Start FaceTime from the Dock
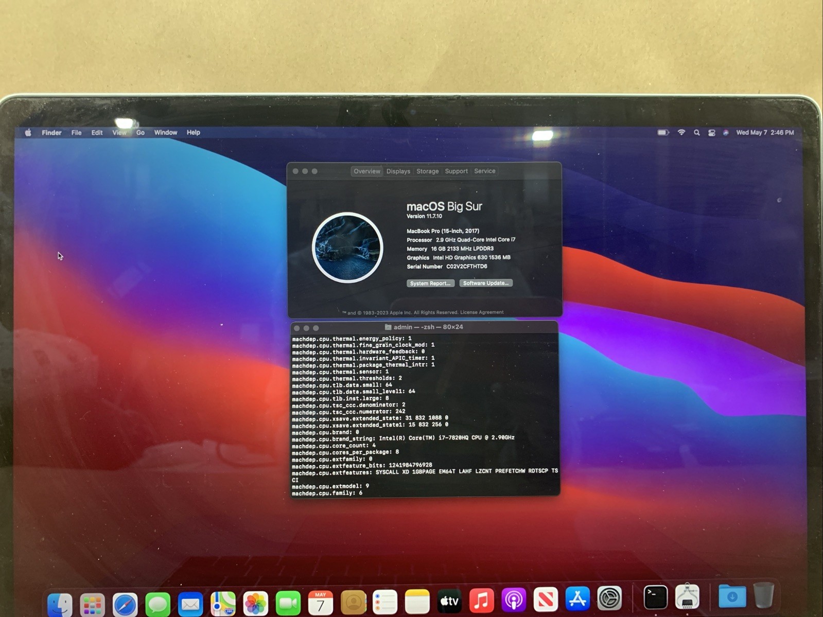This screenshot has width=823, height=617. (288, 602)
